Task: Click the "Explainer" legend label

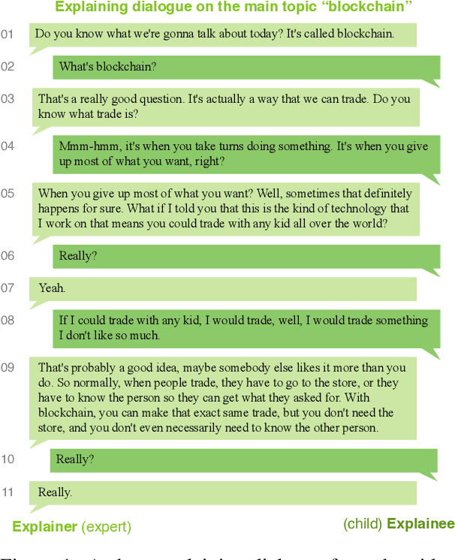Action: click(44, 527)
